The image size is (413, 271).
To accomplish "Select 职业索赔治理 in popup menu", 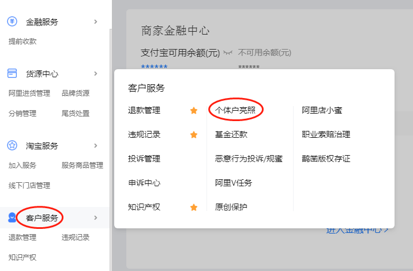I will click(326, 134).
